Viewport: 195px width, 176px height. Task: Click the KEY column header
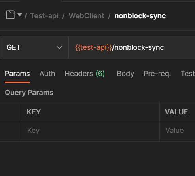click(x=34, y=112)
